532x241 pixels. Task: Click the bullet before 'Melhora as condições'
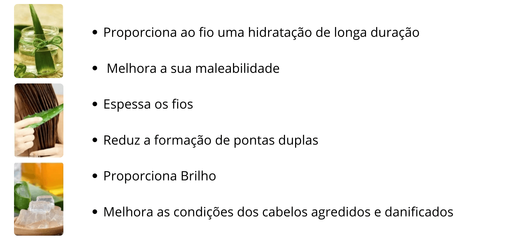pos(95,212)
